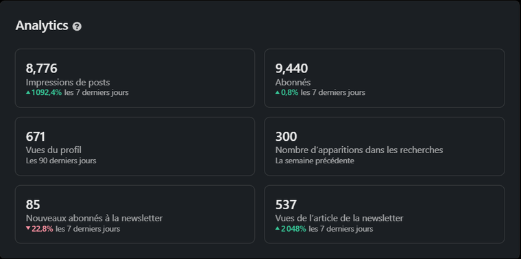Open Nouveaux abonnés à la newsletter stats
Viewport: 521px width, 259px height.
(94, 218)
